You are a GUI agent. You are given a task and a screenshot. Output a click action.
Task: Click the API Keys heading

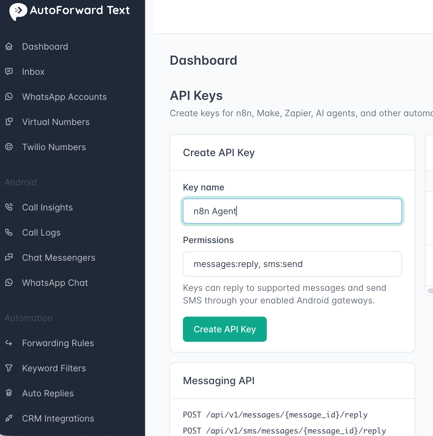(196, 95)
